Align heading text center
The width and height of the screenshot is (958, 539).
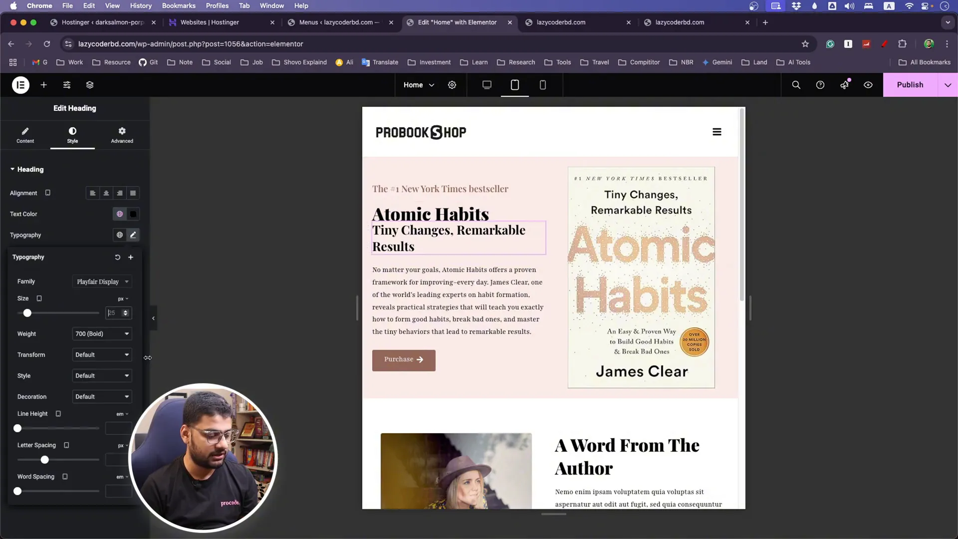click(106, 193)
